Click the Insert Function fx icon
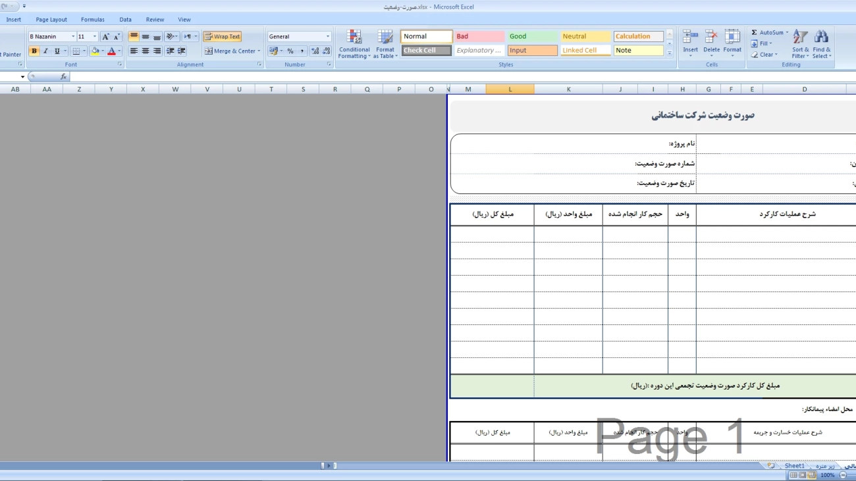The image size is (856, 481). coord(63,77)
